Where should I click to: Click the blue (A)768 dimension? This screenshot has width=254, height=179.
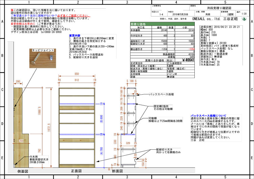pyautogui.click(x=101, y=151)
